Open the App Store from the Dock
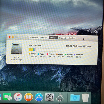 [x=39, y=97]
